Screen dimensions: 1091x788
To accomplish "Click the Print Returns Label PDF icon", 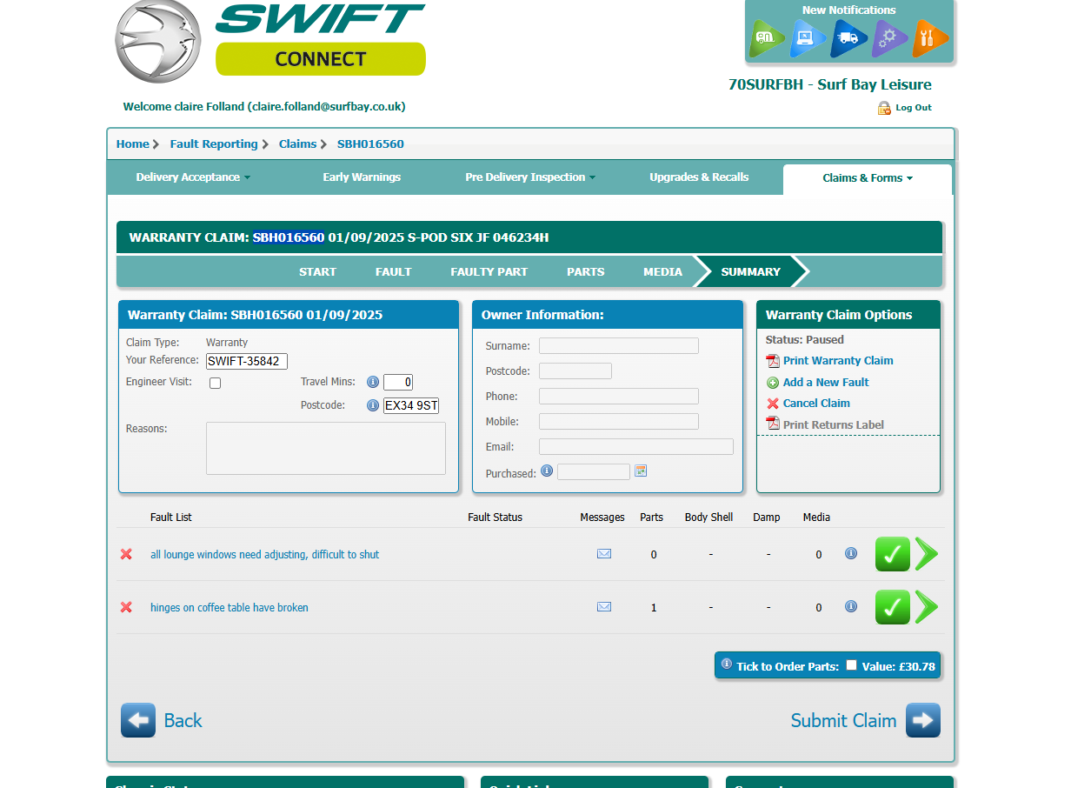I will 773,424.
